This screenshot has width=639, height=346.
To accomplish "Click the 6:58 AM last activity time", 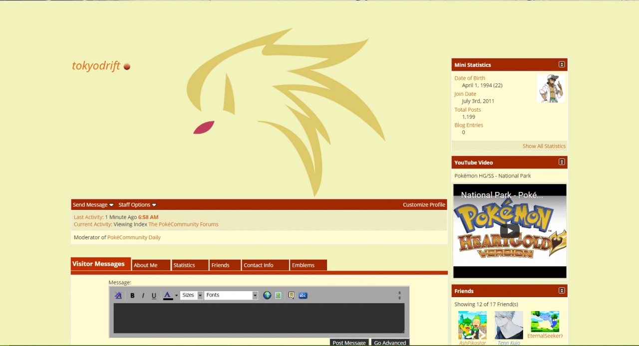I will pos(148,217).
